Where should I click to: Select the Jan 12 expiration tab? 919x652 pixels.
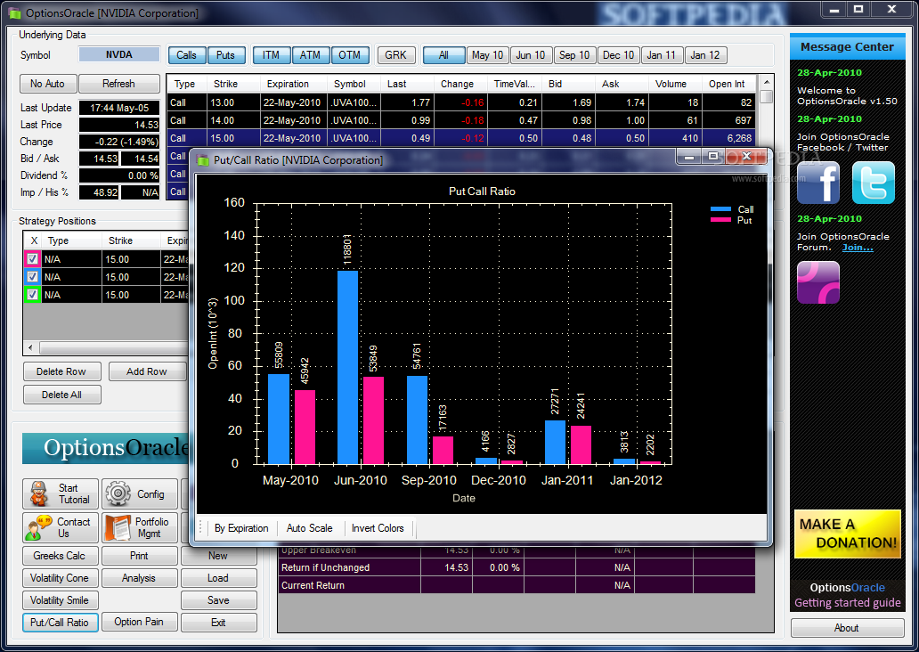coord(705,55)
